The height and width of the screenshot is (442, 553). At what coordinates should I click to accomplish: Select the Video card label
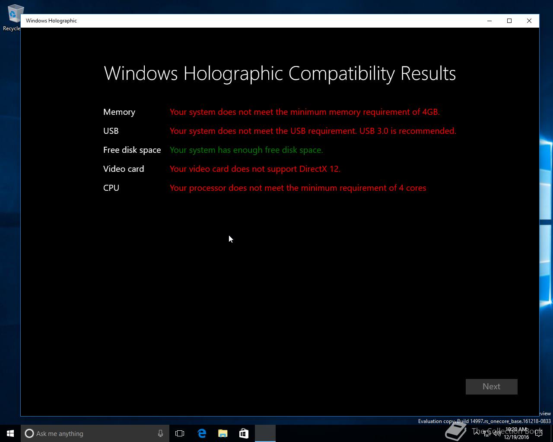tap(124, 169)
